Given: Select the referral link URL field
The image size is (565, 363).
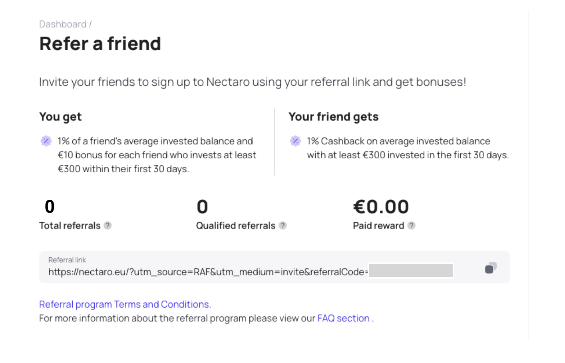Looking at the screenshot, I should [x=208, y=272].
